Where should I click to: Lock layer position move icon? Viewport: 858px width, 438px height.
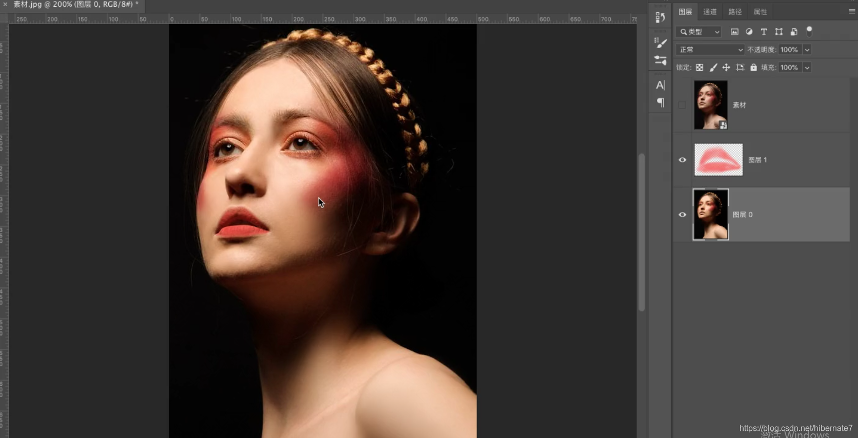tap(726, 68)
